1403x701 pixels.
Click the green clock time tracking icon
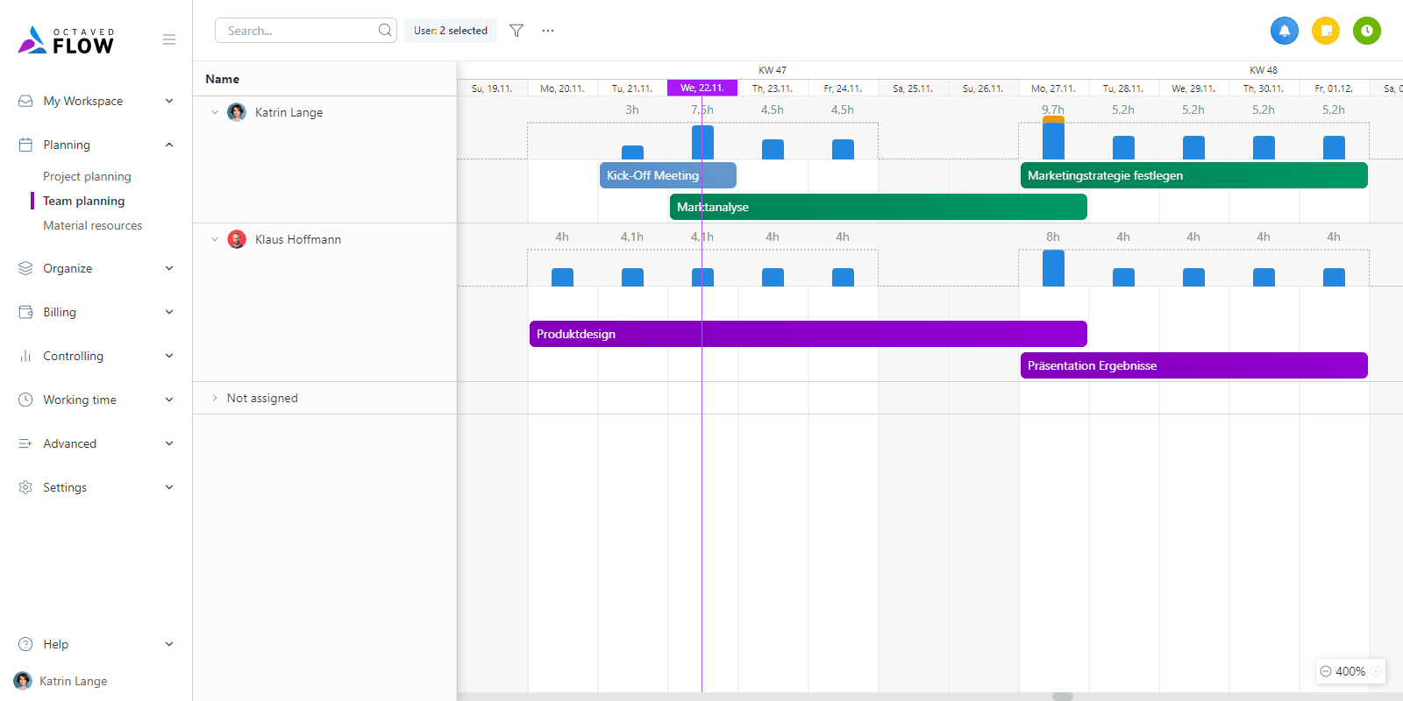1366,31
